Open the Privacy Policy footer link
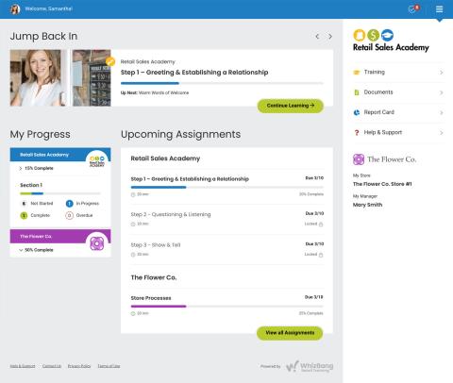The height and width of the screenshot is (383, 453). 79,366
